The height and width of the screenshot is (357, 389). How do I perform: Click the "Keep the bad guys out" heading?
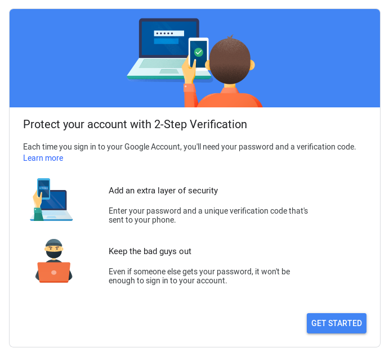click(150, 251)
